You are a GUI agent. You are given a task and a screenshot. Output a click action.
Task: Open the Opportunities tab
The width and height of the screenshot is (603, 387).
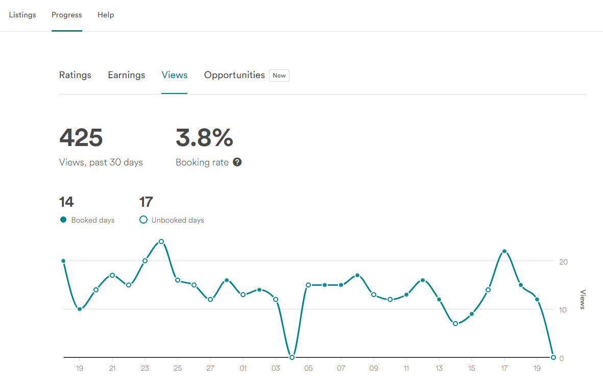[234, 75]
